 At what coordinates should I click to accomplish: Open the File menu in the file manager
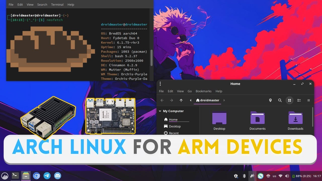[161, 91]
